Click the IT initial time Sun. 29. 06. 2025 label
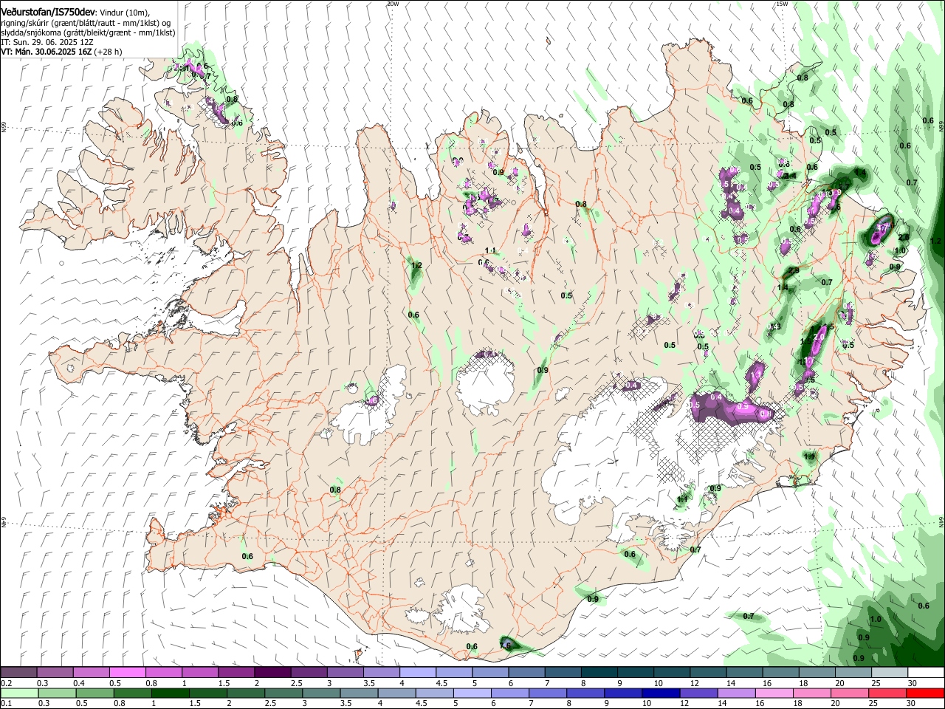 click(47, 42)
